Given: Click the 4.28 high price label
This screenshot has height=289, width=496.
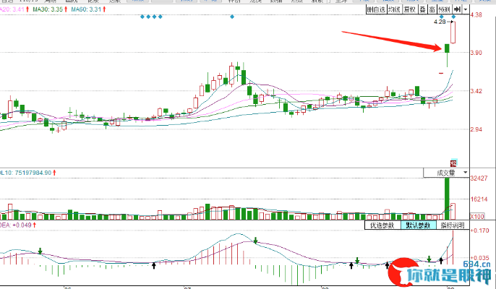Looking at the screenshot, I should click(x=440, y=22).
